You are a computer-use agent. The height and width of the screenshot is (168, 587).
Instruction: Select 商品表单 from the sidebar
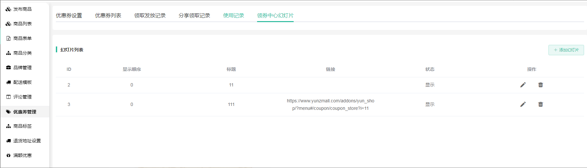click(x=22, y=38)
